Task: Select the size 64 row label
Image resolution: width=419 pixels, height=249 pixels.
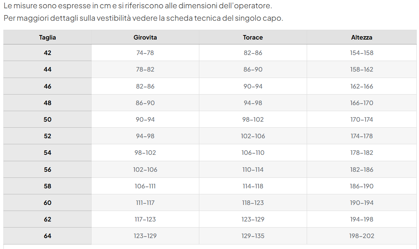Action: pos(47,236)
